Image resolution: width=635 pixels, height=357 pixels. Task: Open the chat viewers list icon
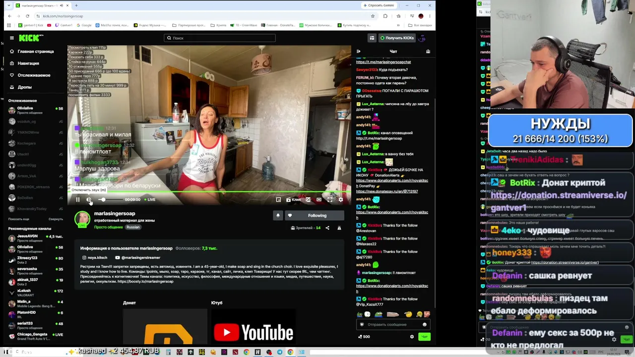tap(428, 52)
